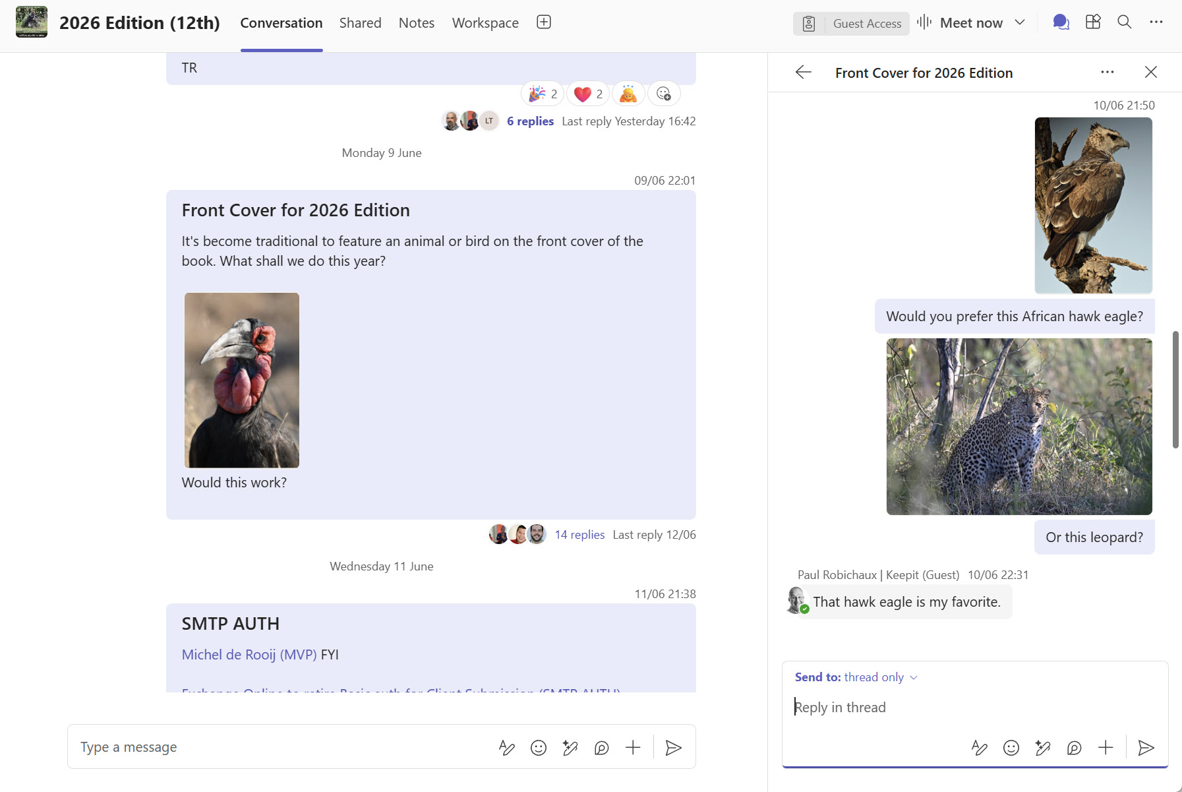Screen dimensions: 1182x792
Task: Open the compose sparkle (rewrite) icon in the reply box
Action: coord(1042,748)
